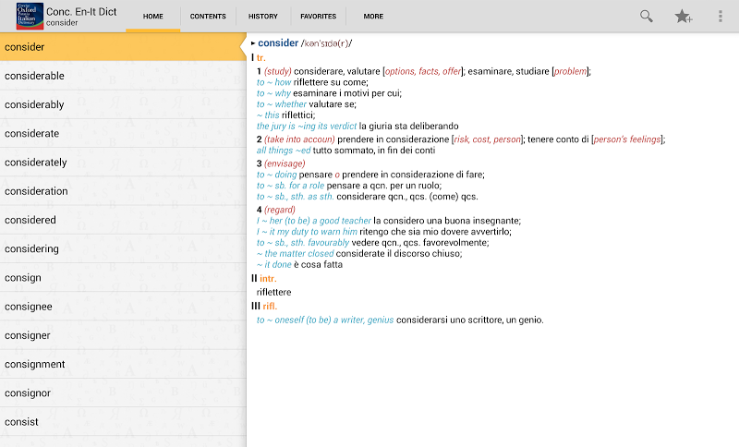Choose 'considerably' from the word list
The height and width of the screenshot is (447, 739).
click(123, 104)
